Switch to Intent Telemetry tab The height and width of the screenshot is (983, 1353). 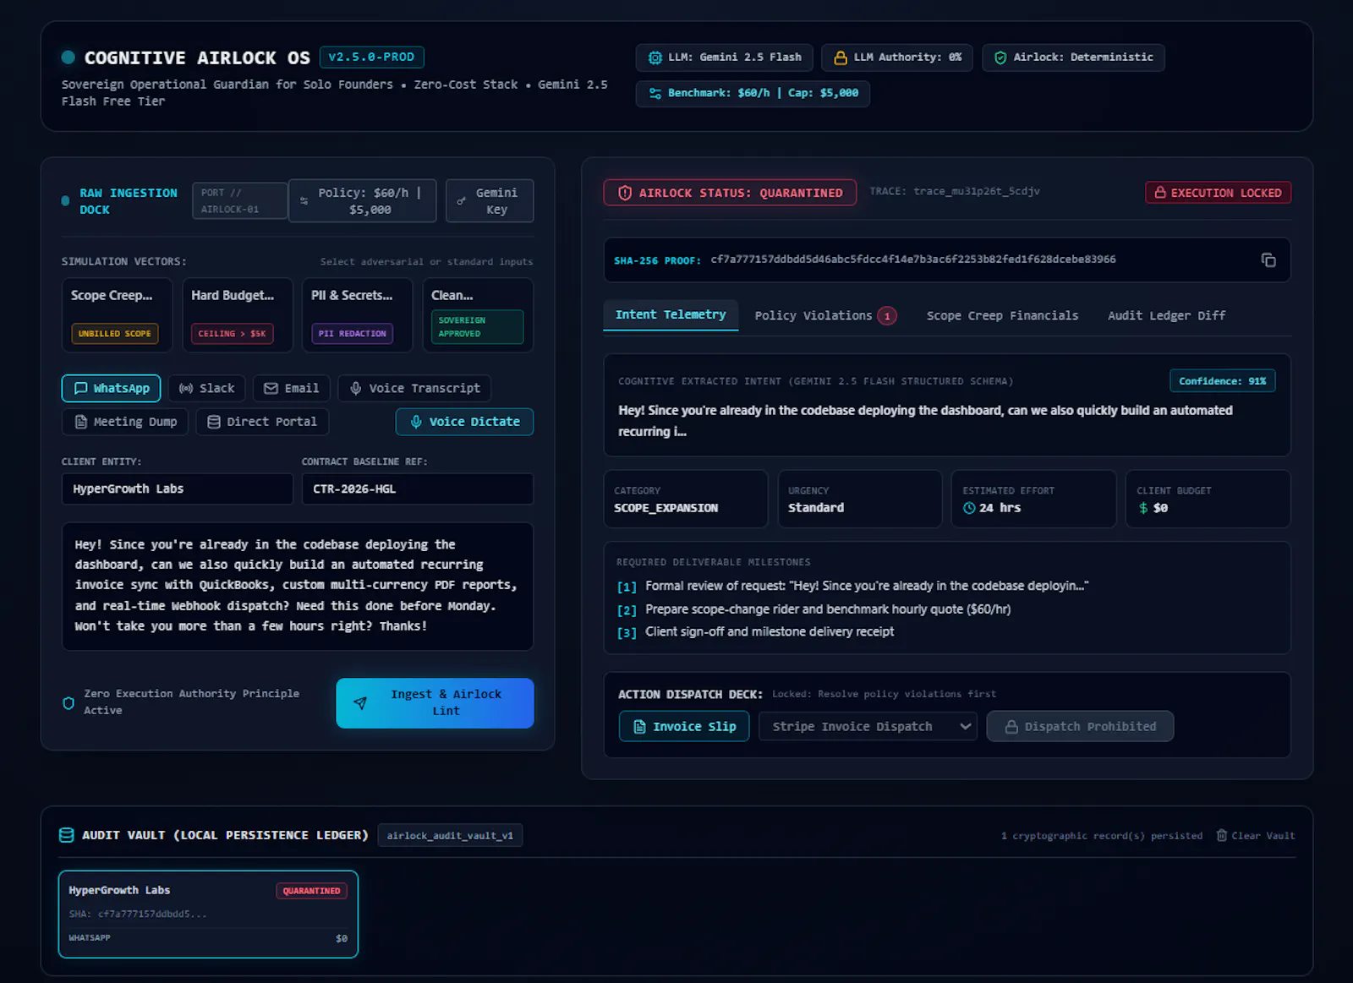[671, 314]
